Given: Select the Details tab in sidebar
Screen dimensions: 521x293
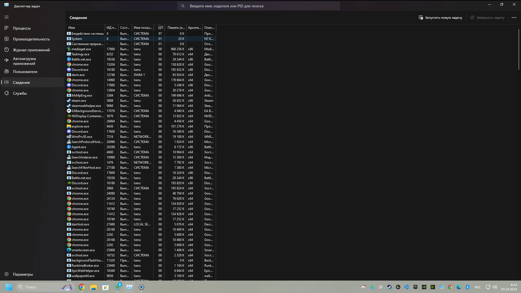Looking at the screenshot, I should pyautogui.click(x=21, y=82).
